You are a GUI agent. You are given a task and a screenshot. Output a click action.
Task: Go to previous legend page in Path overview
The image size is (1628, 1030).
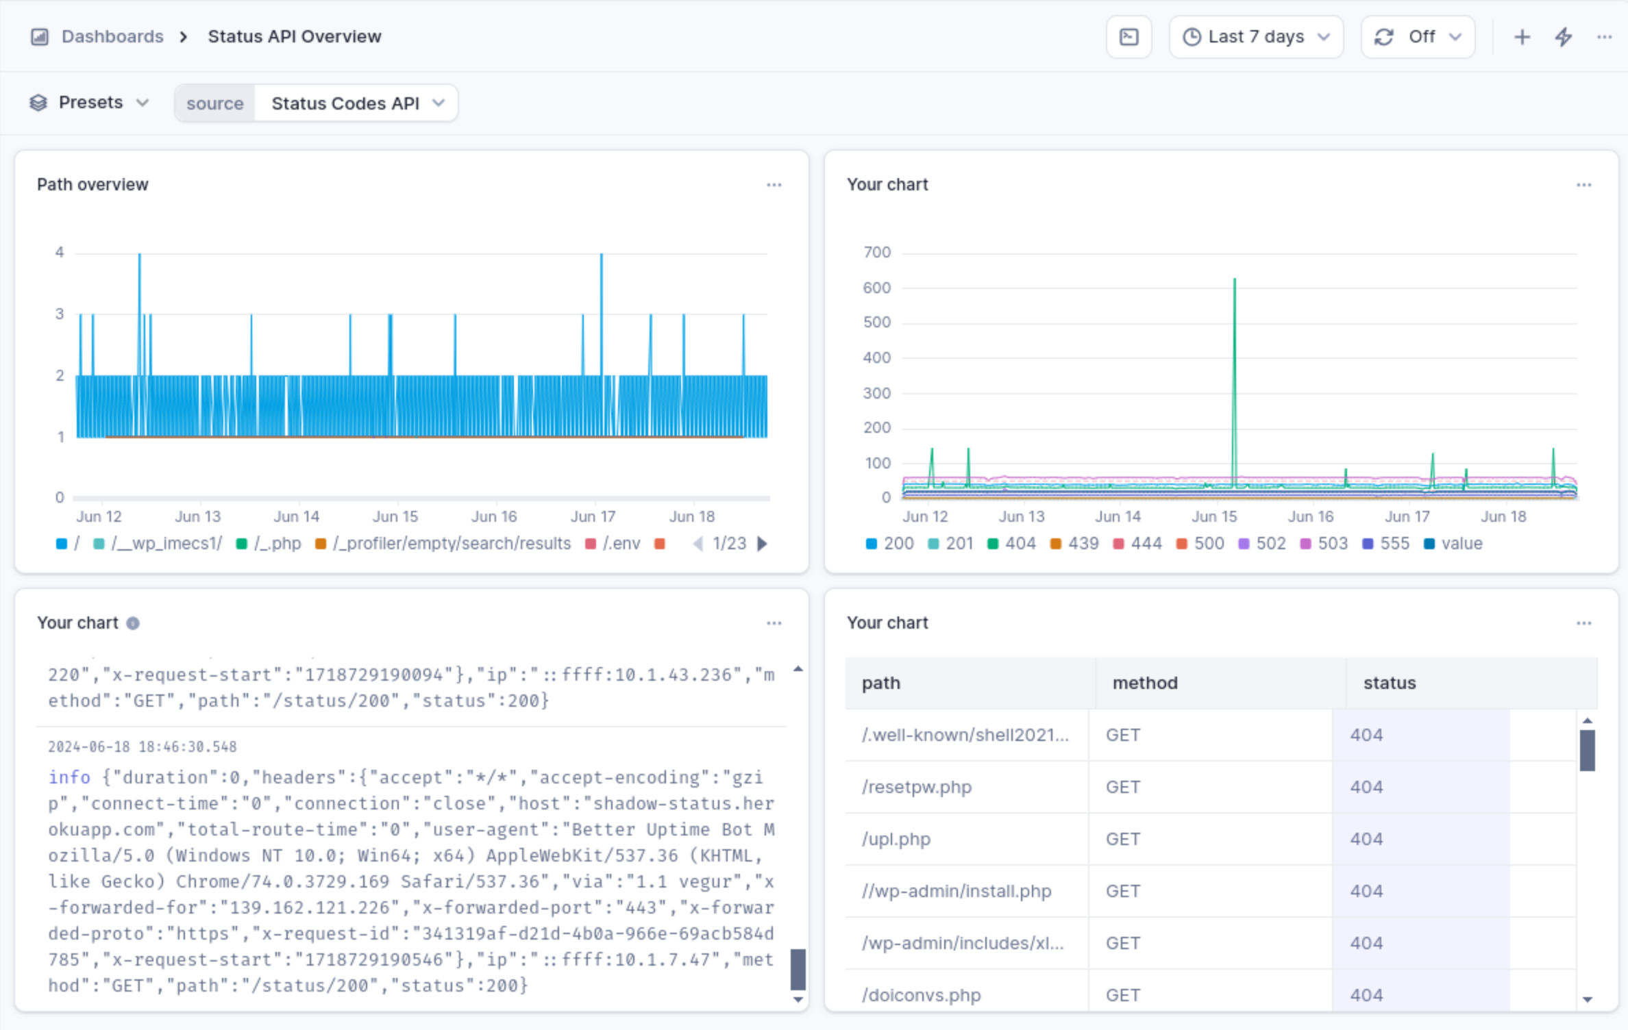pos(698,544)
